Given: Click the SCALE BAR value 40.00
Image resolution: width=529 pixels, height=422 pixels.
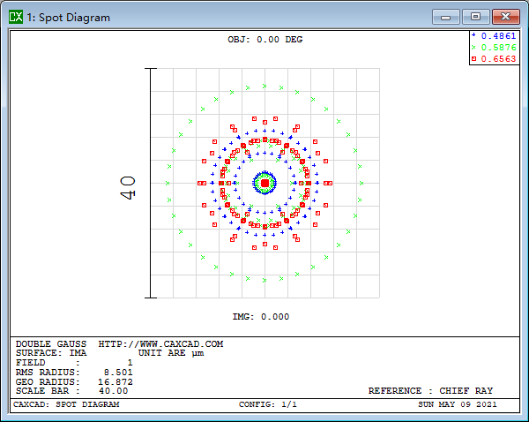Looking at the screenshot, I should tap(114, 391).
